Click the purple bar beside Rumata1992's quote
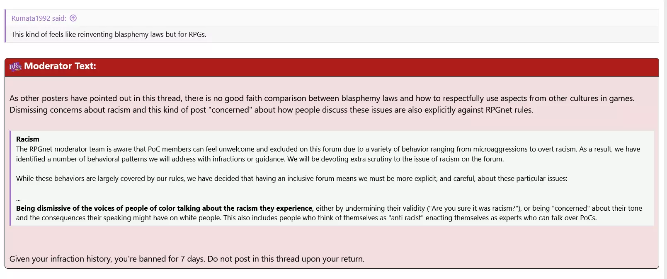The height and width of the screenshot is (279, 667). point(5,26)
